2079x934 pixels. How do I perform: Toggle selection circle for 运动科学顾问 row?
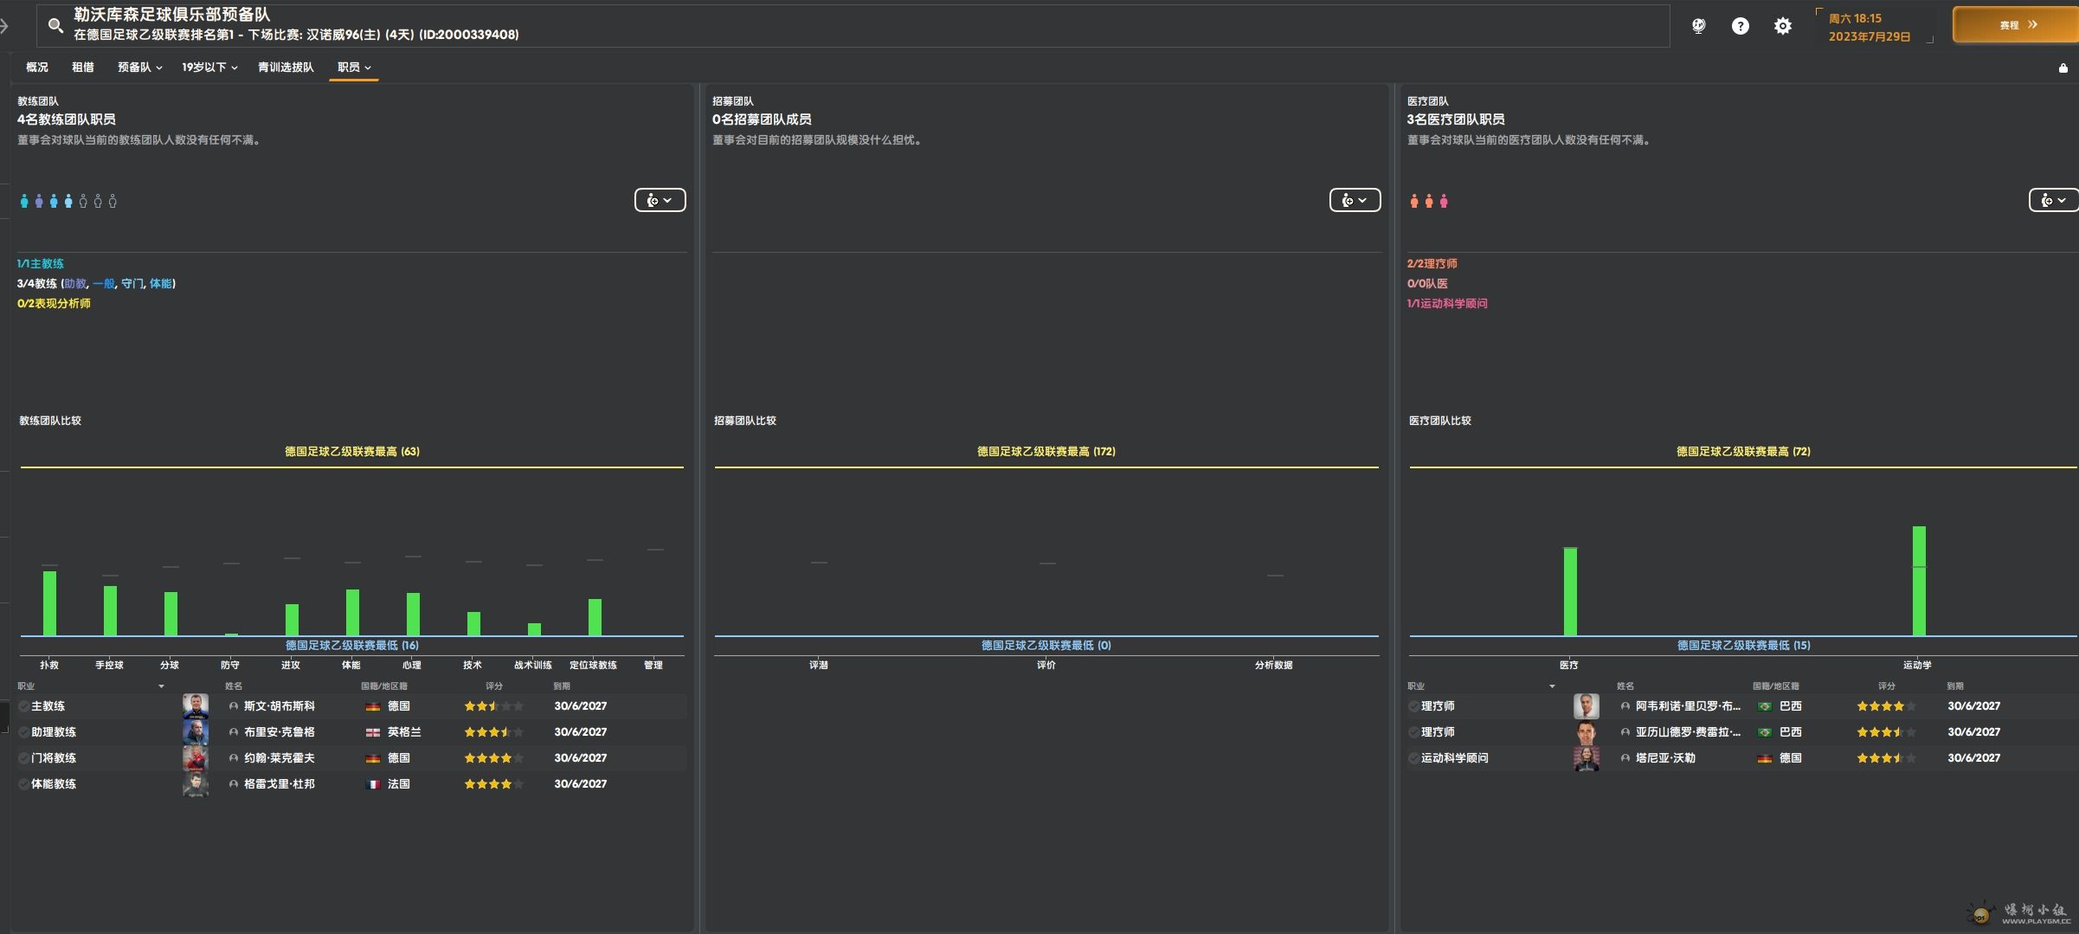click(1413, 758)
